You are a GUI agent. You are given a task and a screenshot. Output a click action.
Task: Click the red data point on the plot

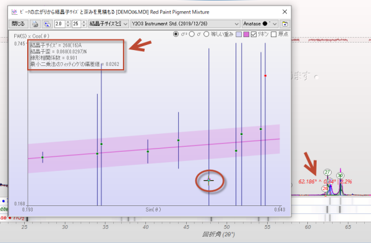click(x=265, y=76)
